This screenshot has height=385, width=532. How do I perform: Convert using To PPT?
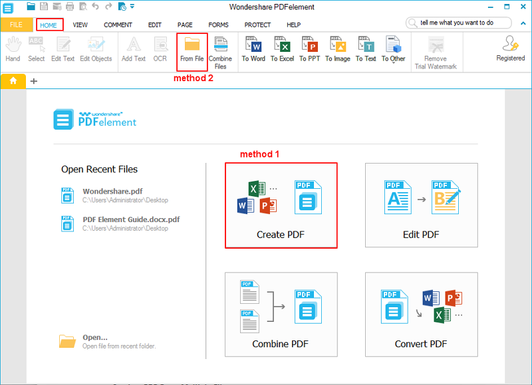click(309, 49)
